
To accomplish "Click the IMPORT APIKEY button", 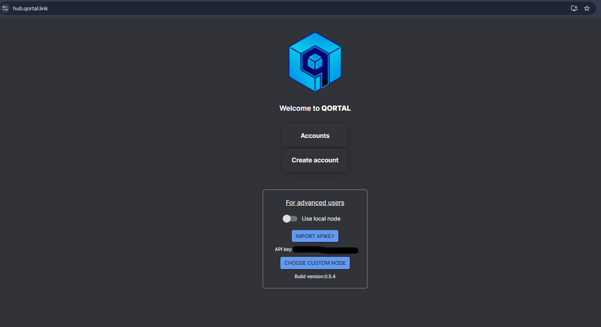I will [315, 236].
